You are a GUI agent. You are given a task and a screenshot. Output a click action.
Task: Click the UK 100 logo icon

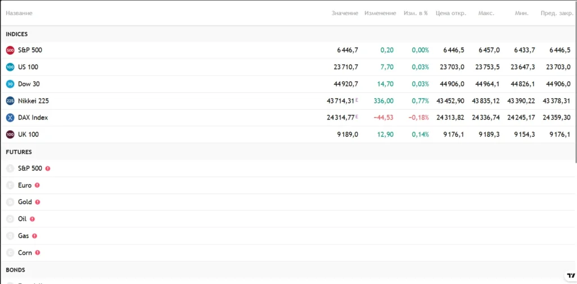[x=10, y=135]
